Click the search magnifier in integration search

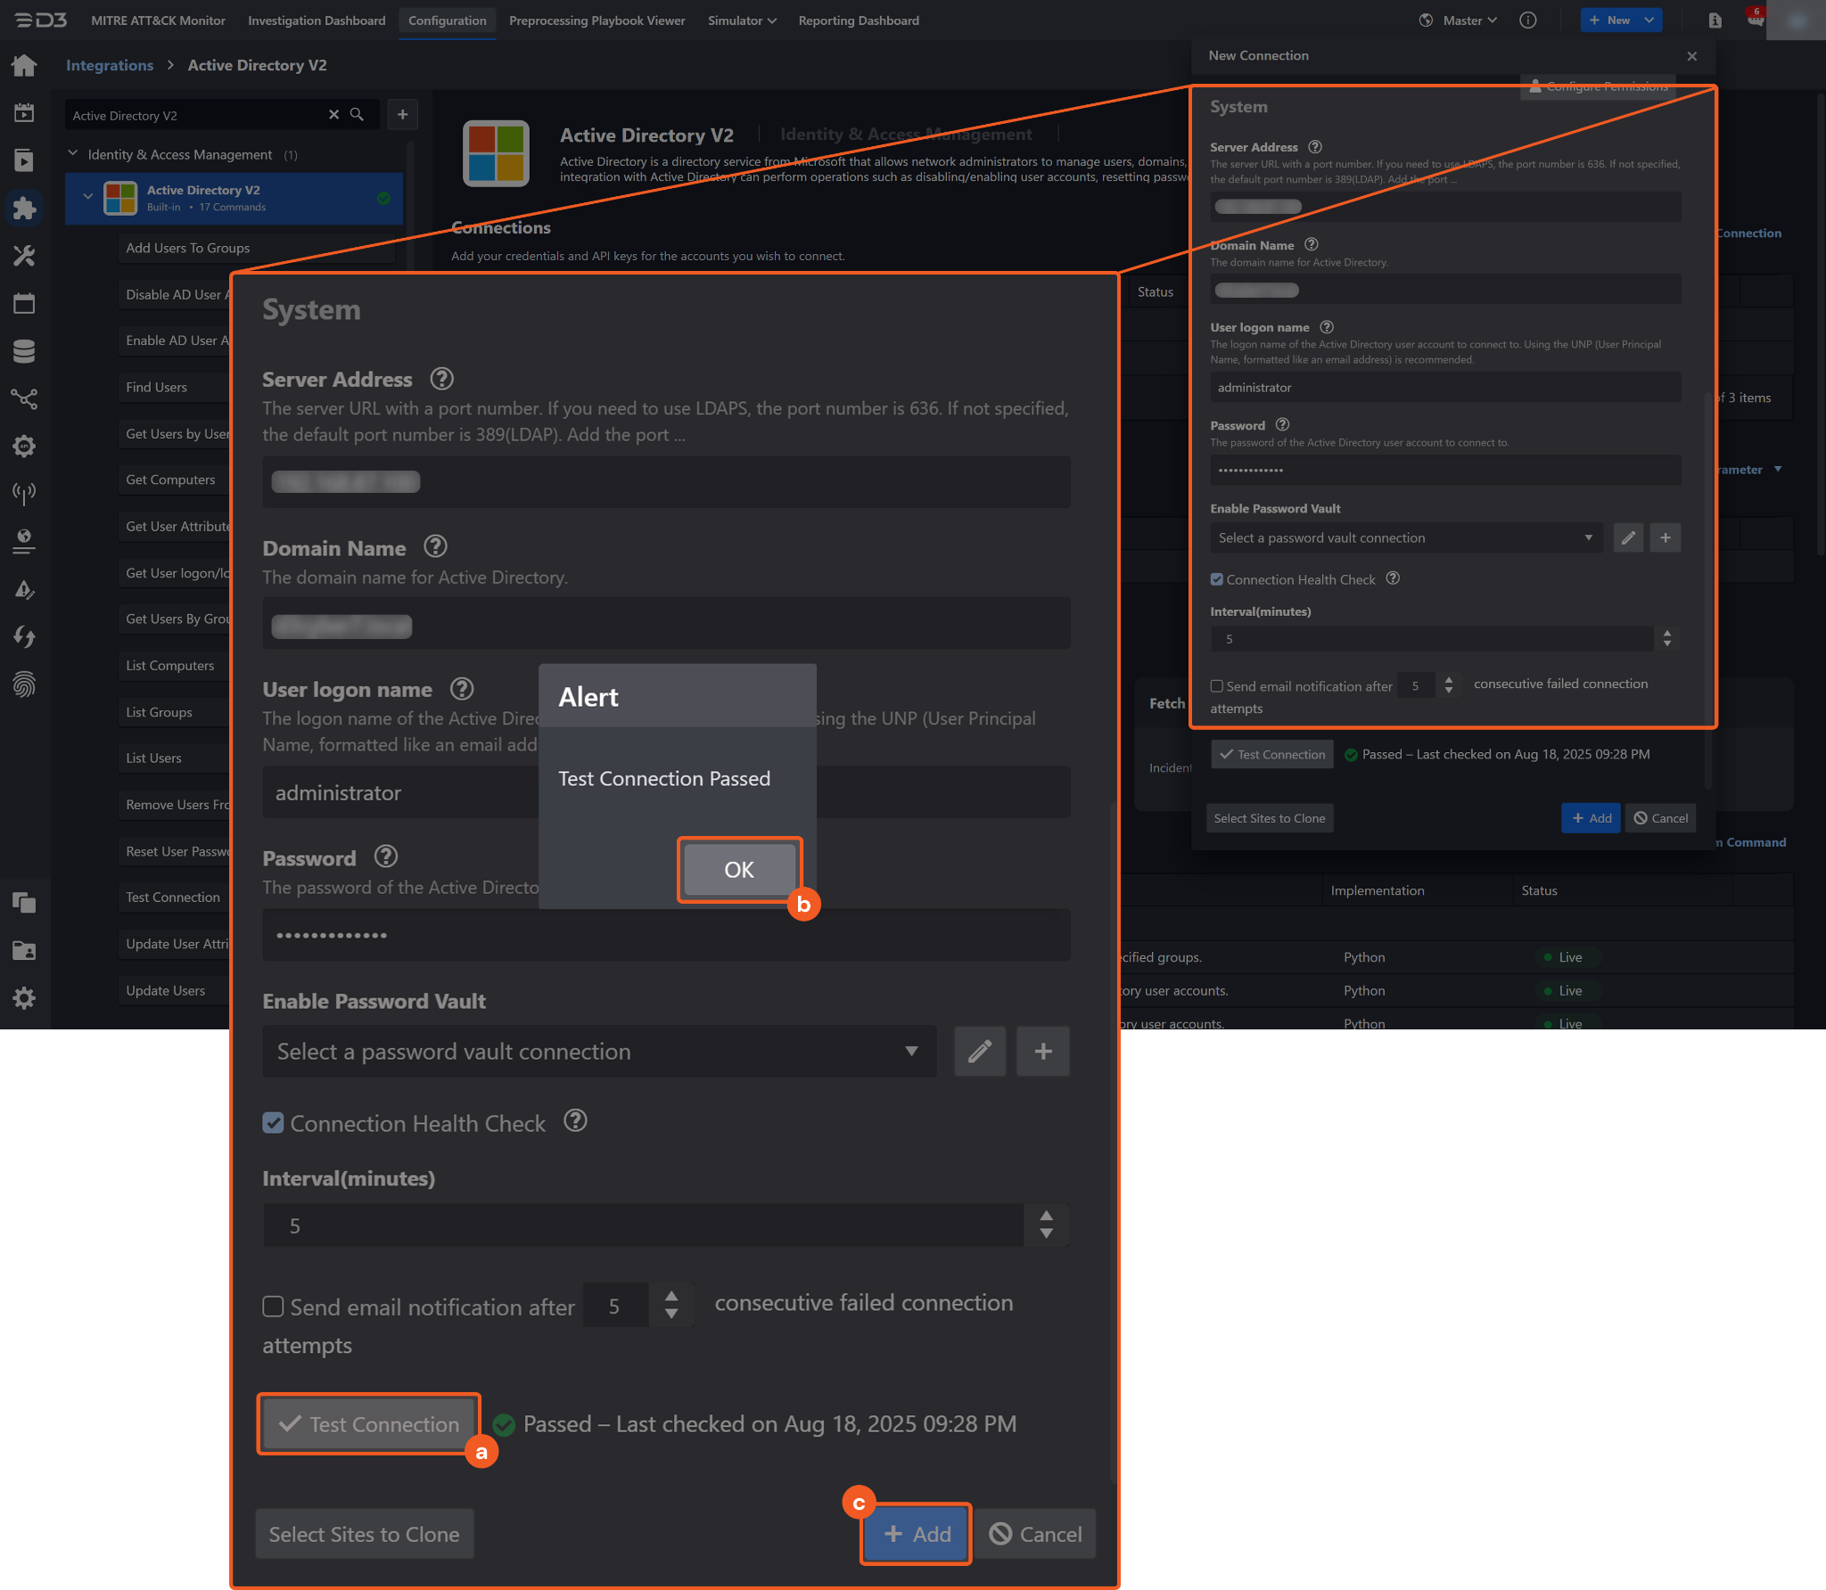coord(357,114)
